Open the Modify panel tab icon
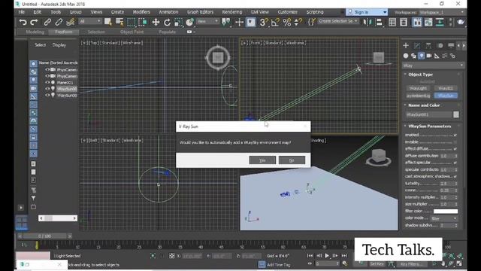 pyautogui.click(x=417, y=45)
